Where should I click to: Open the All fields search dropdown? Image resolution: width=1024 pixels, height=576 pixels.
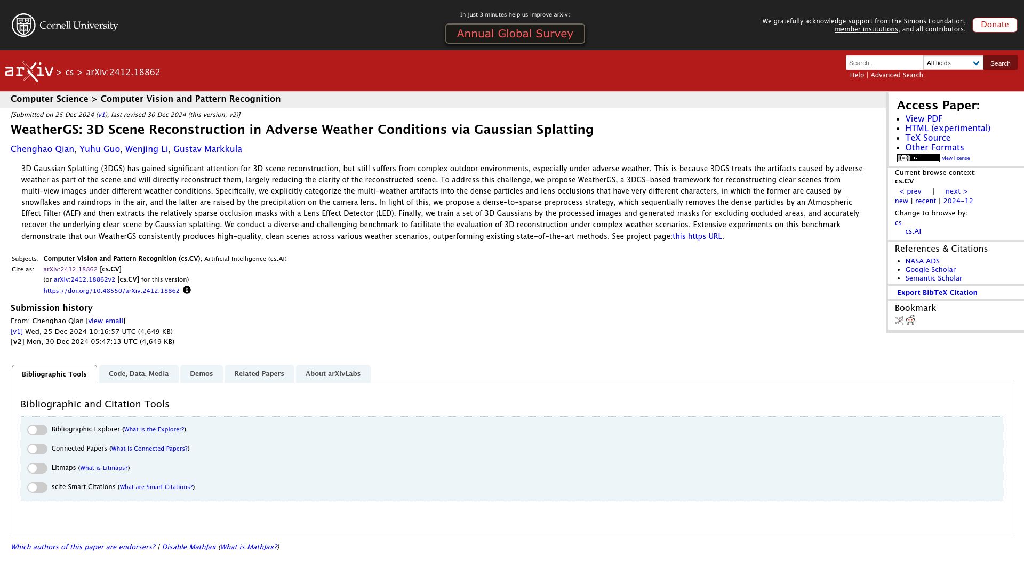click(953, 63)
